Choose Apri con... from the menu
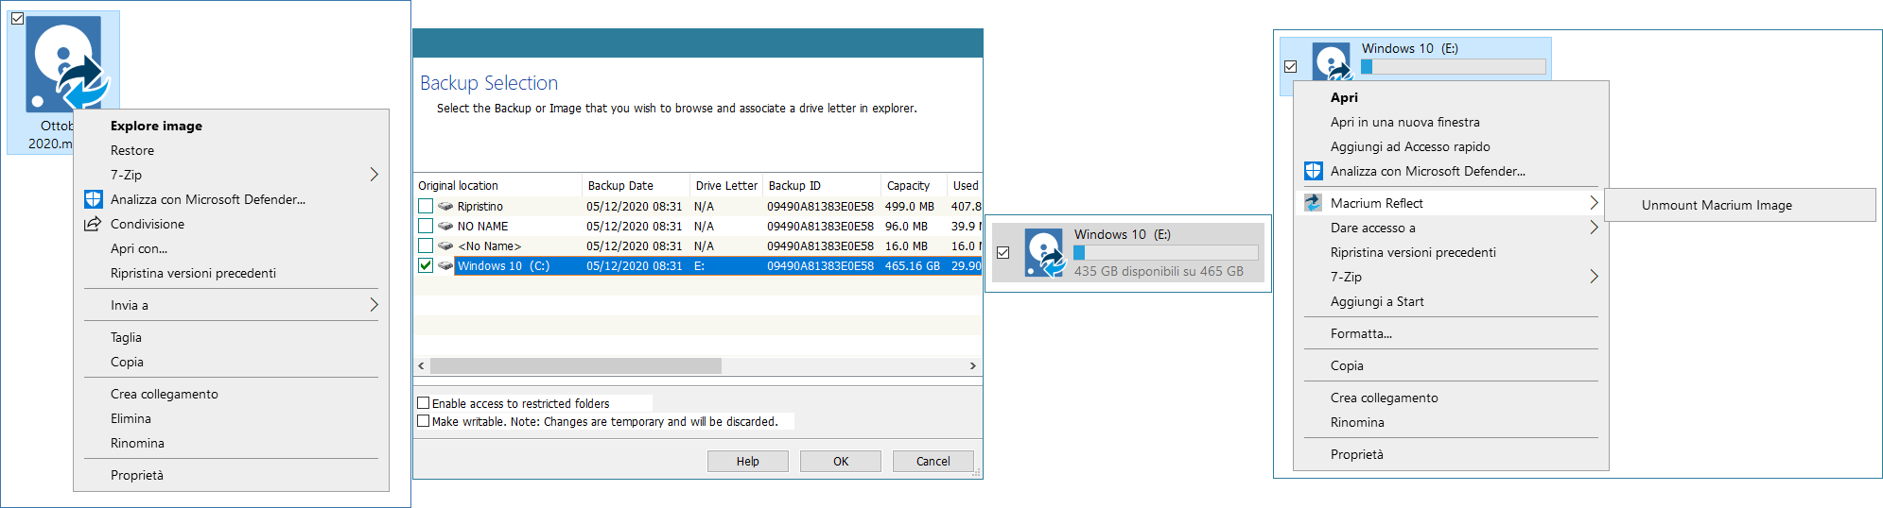1883x508 pixels. point(139,248)
